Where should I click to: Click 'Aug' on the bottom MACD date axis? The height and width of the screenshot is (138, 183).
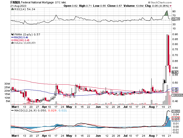152,136
